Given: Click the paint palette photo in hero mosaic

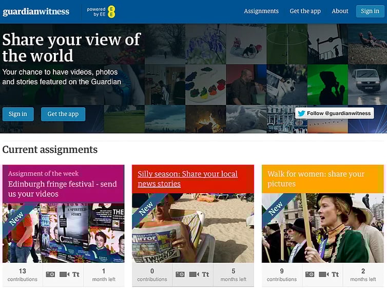Looking at the screenshot, I should (x=205, y=84).
